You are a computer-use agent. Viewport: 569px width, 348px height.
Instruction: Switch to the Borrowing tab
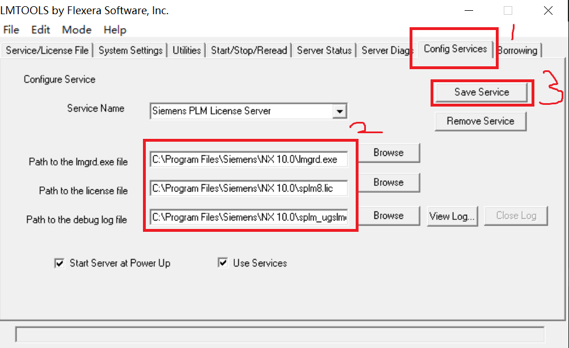[518, 50]
